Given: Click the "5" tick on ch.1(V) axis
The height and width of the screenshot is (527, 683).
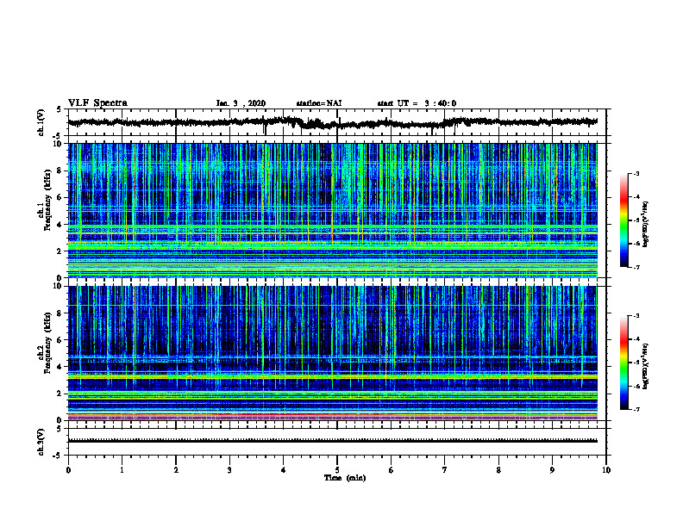Looking at the screenshot, I should 60,110.
